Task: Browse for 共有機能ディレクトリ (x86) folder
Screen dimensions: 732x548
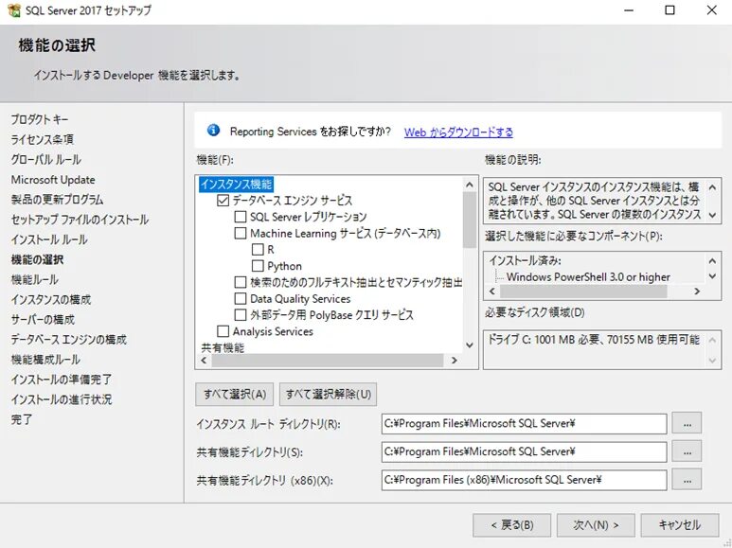Action: click(x=687, y=480)
